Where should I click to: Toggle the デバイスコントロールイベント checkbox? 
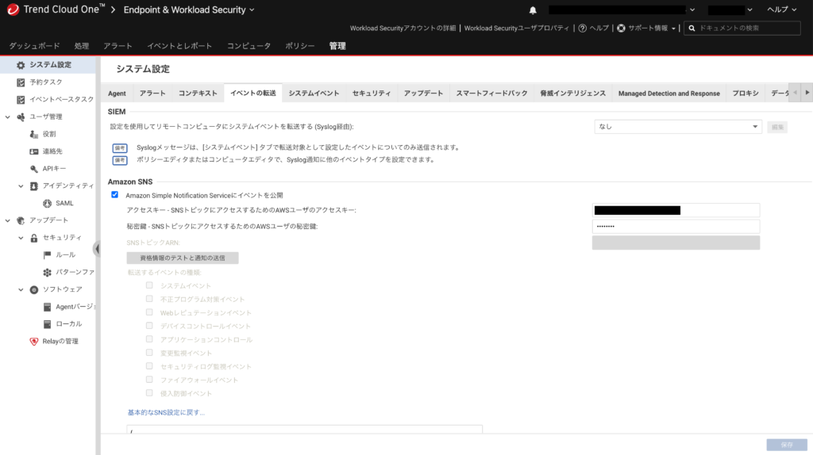pyautogui.click(x=149, y=326)
